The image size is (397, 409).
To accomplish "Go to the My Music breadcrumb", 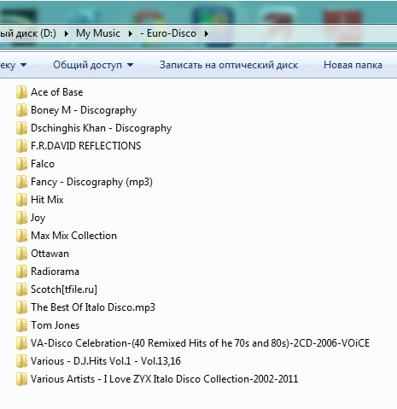I will click(98, 33).
